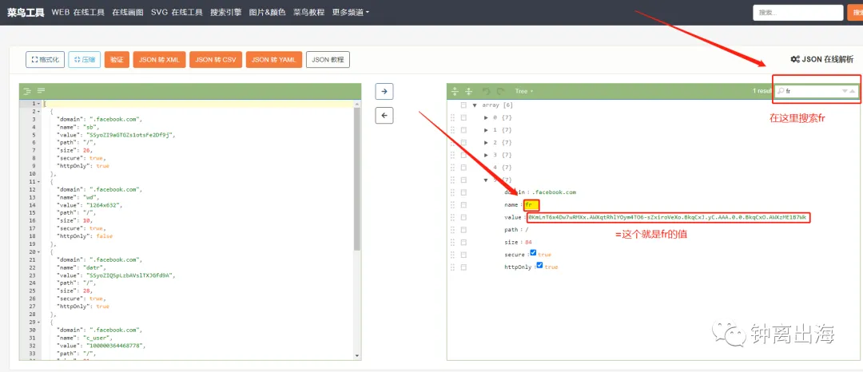Image resolution: width=863 pixels, height=372 pixels.
Task: Click the JSON 转 XML button
Action: click(159, 60)
